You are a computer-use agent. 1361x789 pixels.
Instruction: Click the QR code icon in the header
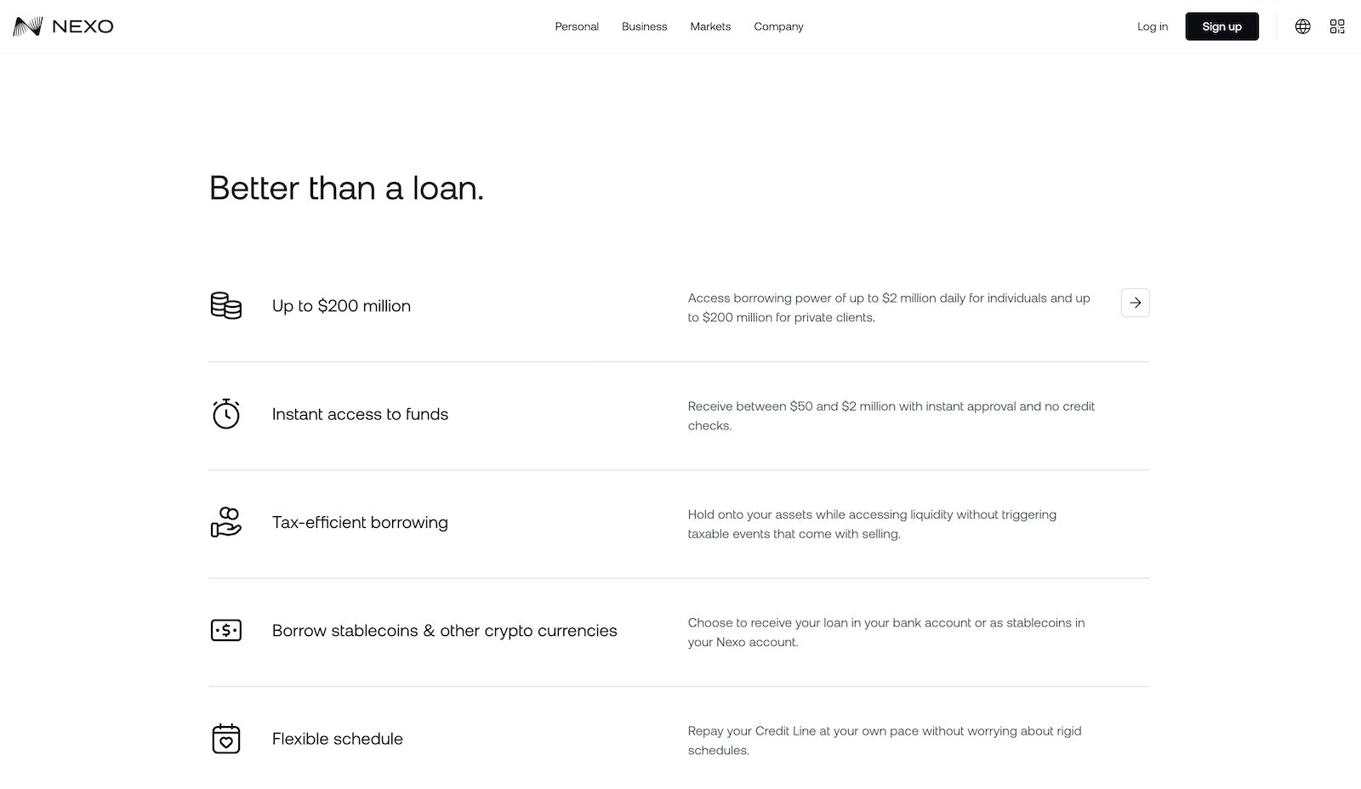point(1336,26)
